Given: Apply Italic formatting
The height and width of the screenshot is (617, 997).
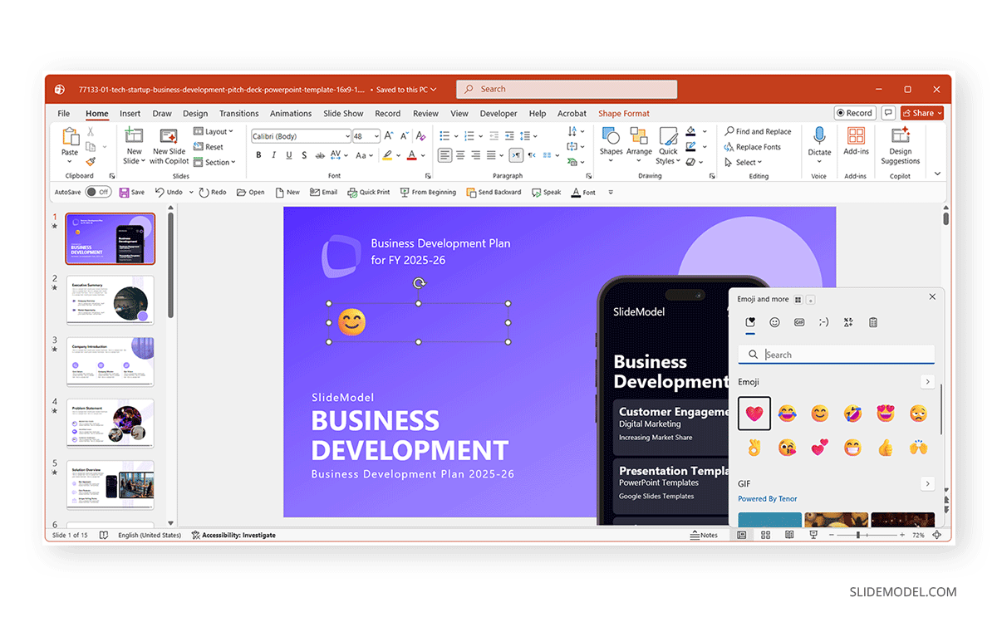Looking at the screenshot, I should point(274,155).
